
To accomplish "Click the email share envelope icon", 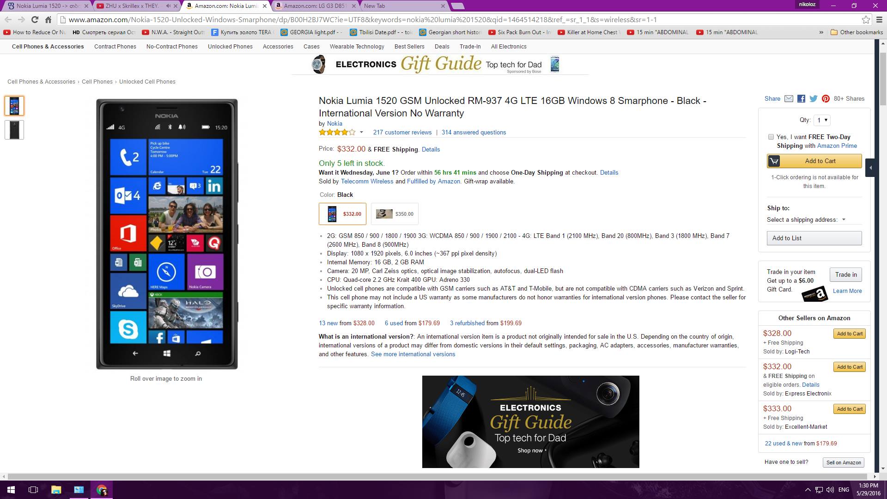I will (789, 98).
